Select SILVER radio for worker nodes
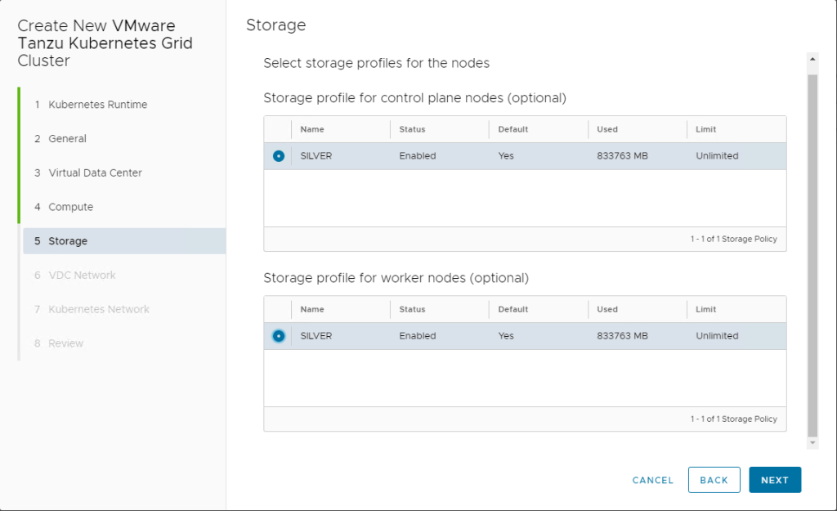This screenshot has height=511, width=837. click(x=278, y=336)
